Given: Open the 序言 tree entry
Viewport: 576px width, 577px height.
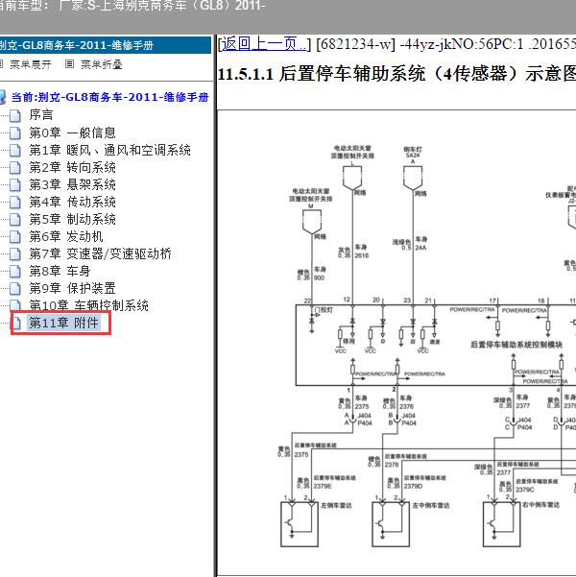Looking at the screenshot, I should (41, 115).
